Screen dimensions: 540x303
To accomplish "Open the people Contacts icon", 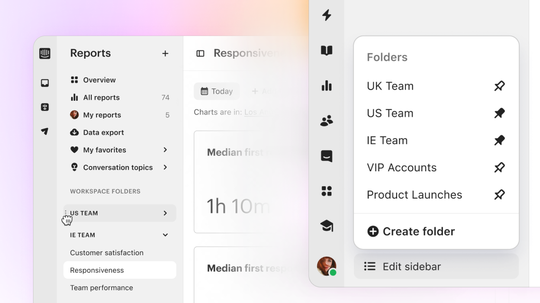I will coord(326,121).
